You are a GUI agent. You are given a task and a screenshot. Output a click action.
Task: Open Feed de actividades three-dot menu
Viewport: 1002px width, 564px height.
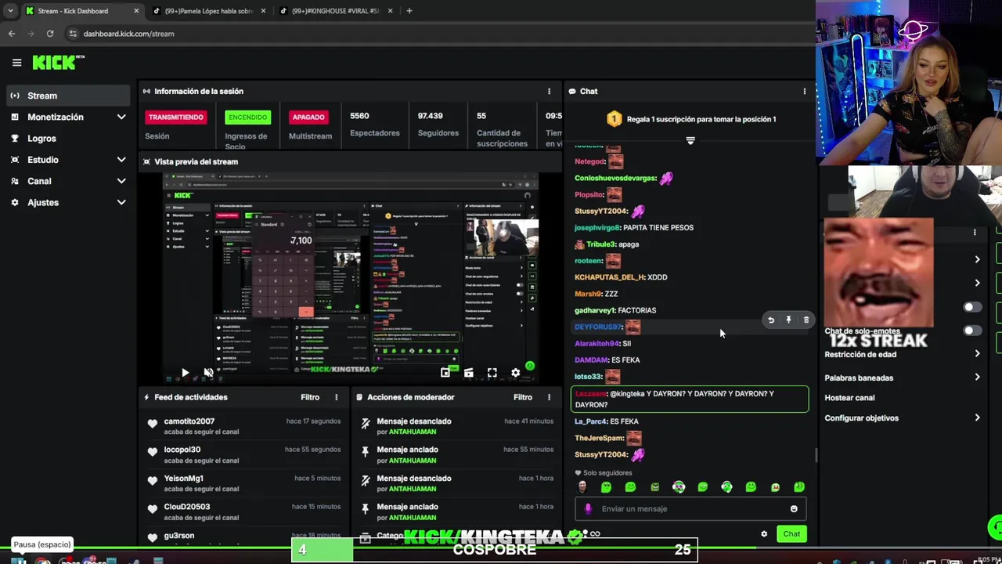coord(337,397)
